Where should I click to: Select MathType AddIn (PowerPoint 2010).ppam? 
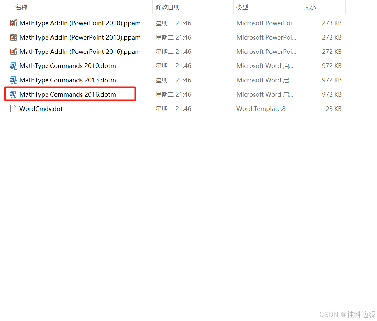(x=80, y=23)
